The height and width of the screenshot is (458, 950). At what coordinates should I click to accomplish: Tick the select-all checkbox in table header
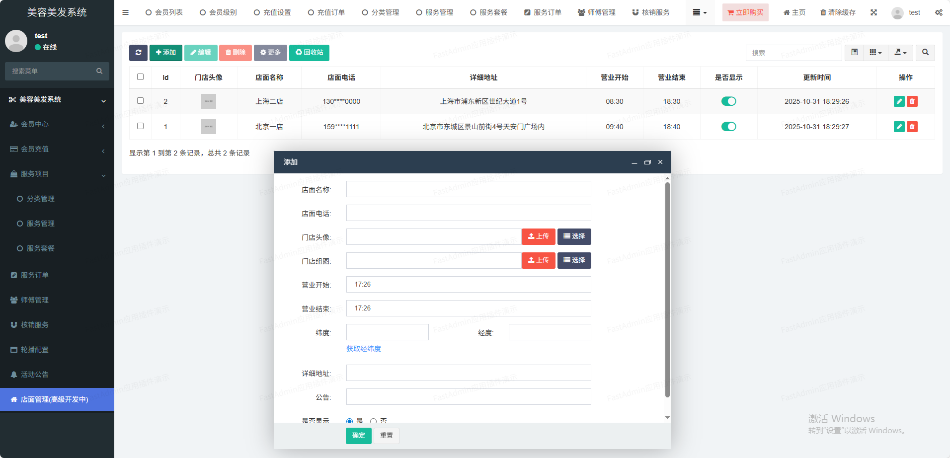(140, 77)
